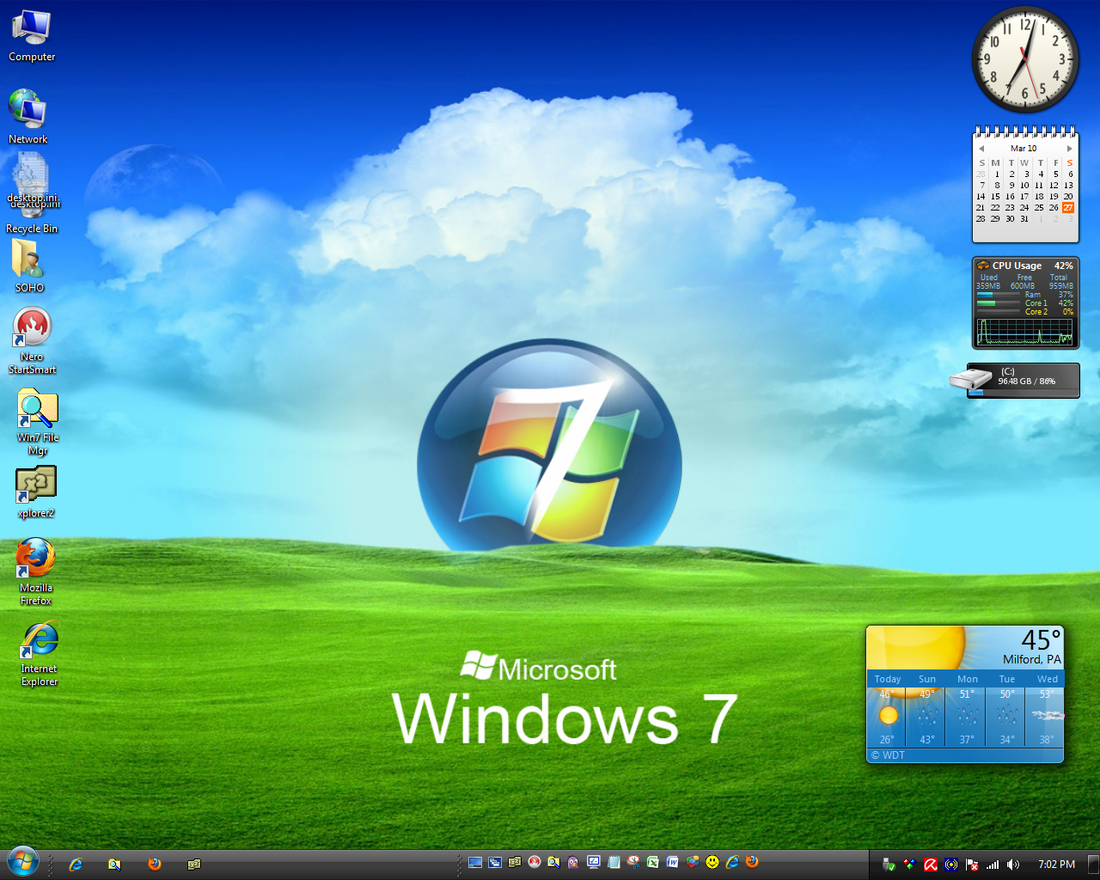Click the analog clock gadget
Viewport: 1100px width, 880px height.
(1025, 59)
